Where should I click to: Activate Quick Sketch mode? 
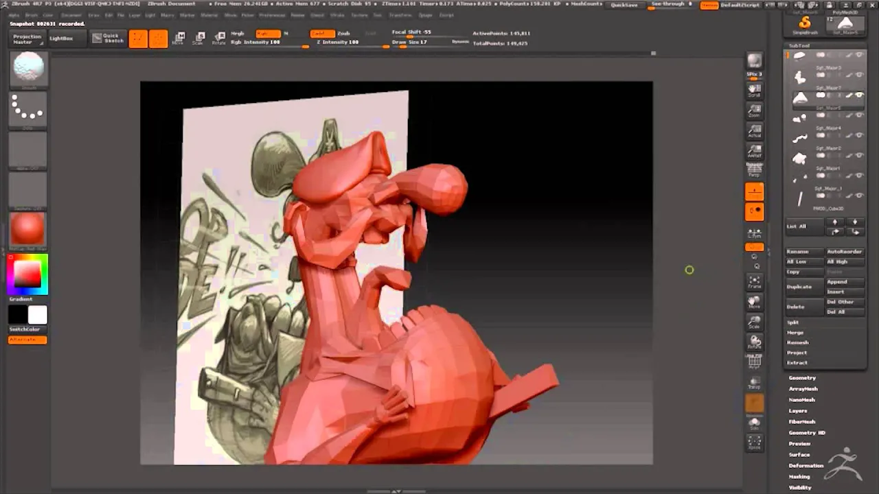click(108, 38)
